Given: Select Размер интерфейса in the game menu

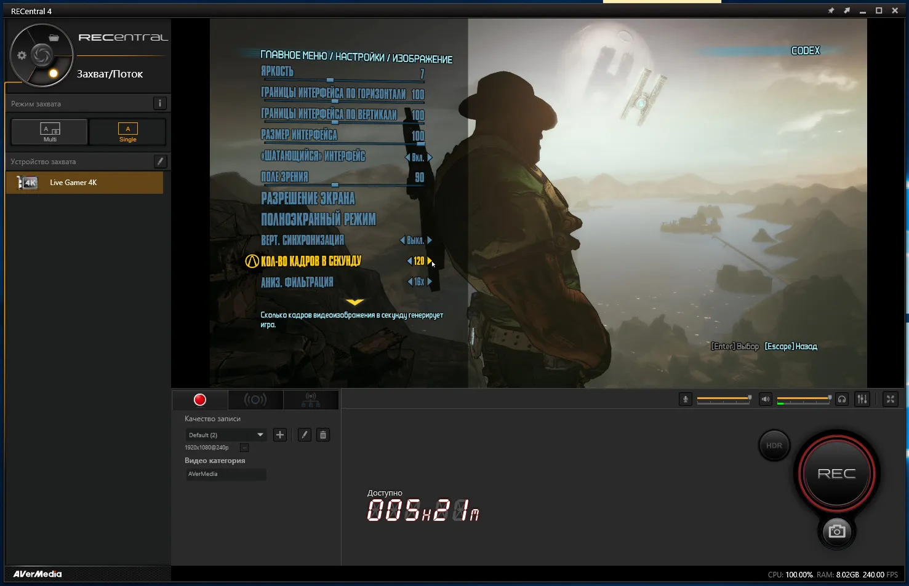Looking at the screenshot, I should (299, 135).
